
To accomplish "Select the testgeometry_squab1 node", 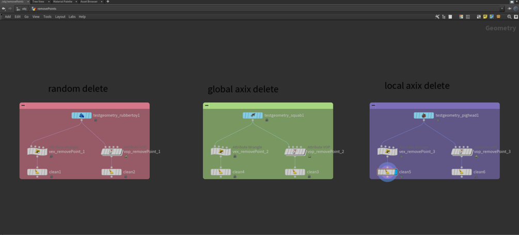I will (x=253, y=116).
